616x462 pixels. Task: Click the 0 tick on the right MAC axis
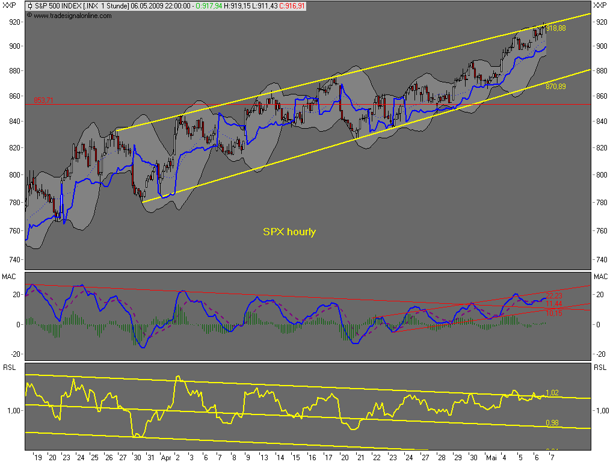pyautogui.click(x=599, y=325)
